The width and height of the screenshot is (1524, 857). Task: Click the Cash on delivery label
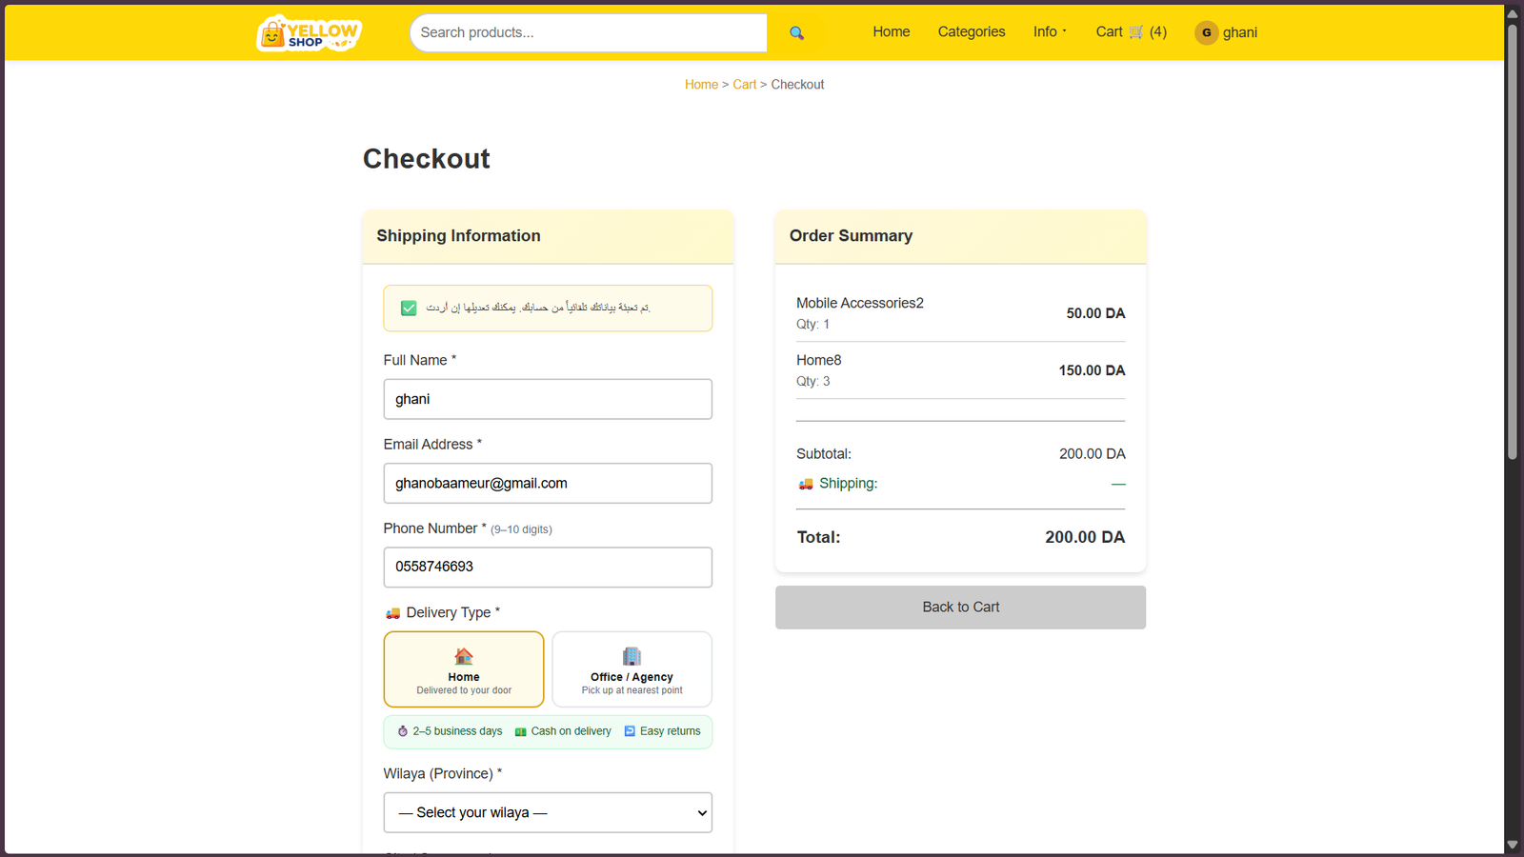pyautogui.click(x=571, y=731)
